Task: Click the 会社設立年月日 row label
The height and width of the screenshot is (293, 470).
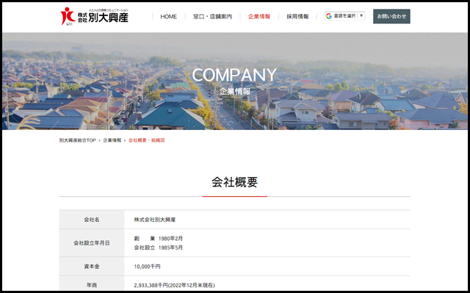Action: (x=92, y=243)
